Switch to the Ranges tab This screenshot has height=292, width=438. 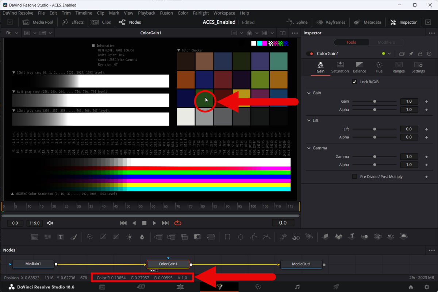399,68
